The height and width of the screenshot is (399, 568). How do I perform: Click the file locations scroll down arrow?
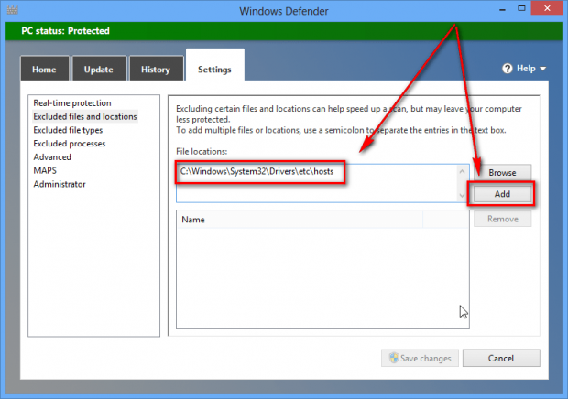click(x=463, y=195)
